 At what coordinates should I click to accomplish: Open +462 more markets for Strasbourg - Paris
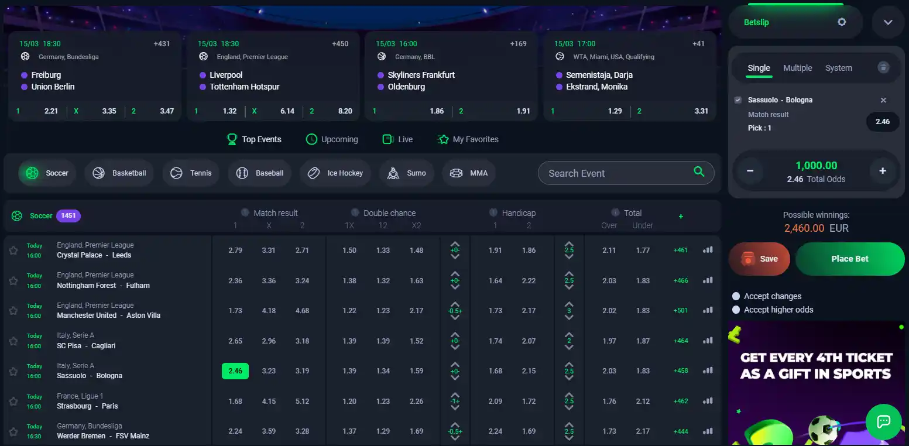point(681,402)
